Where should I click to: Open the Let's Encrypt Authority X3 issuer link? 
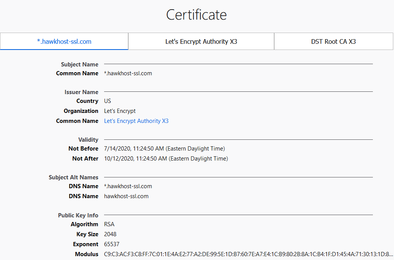[136, 121]
